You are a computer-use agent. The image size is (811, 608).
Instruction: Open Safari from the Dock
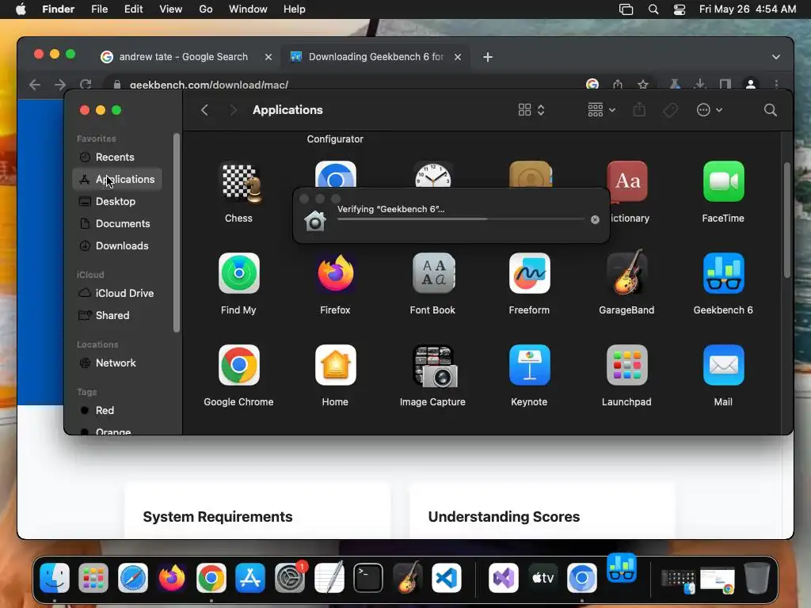[x=133, y=577]
